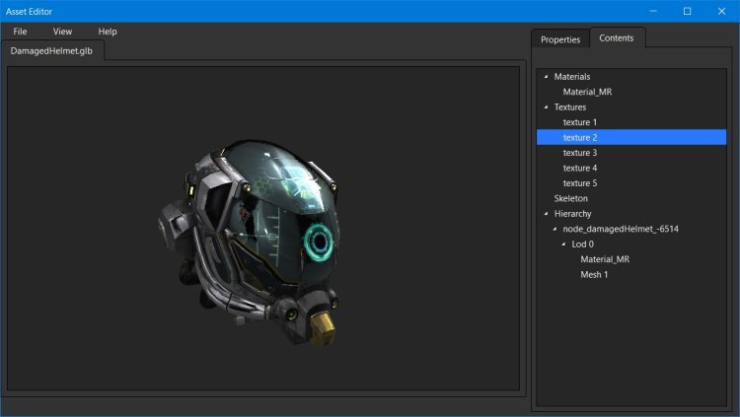Select Mesh 1 under Lod 0
The image size is (740, 417).
tap(594, 274)
